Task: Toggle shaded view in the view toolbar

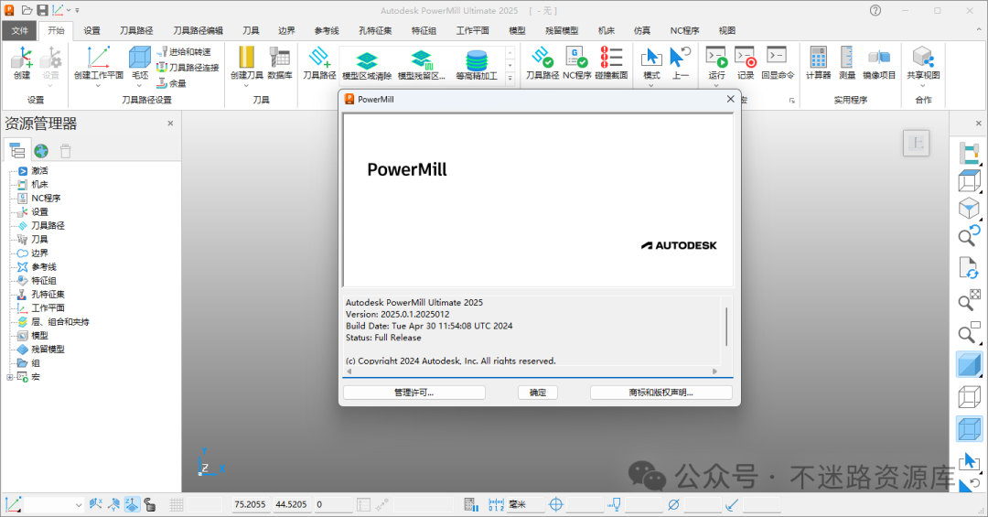Action: pos(969,365)
